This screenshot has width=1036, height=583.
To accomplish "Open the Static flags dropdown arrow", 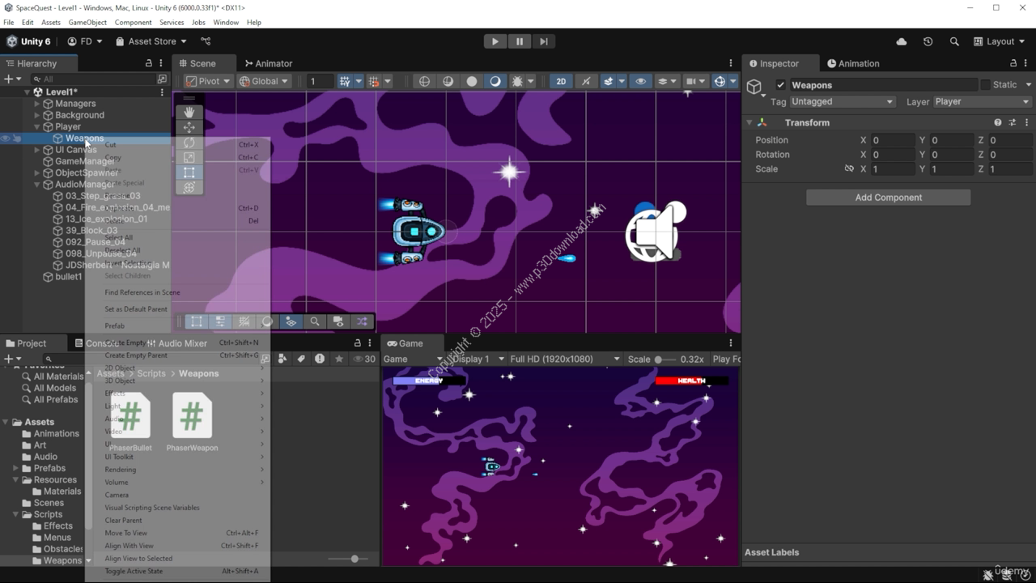I will click(1029, 85).
